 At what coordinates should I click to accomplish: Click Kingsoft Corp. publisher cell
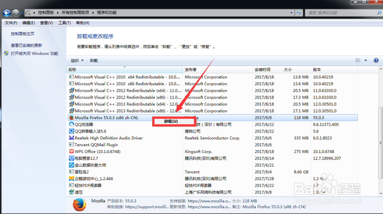198,152
